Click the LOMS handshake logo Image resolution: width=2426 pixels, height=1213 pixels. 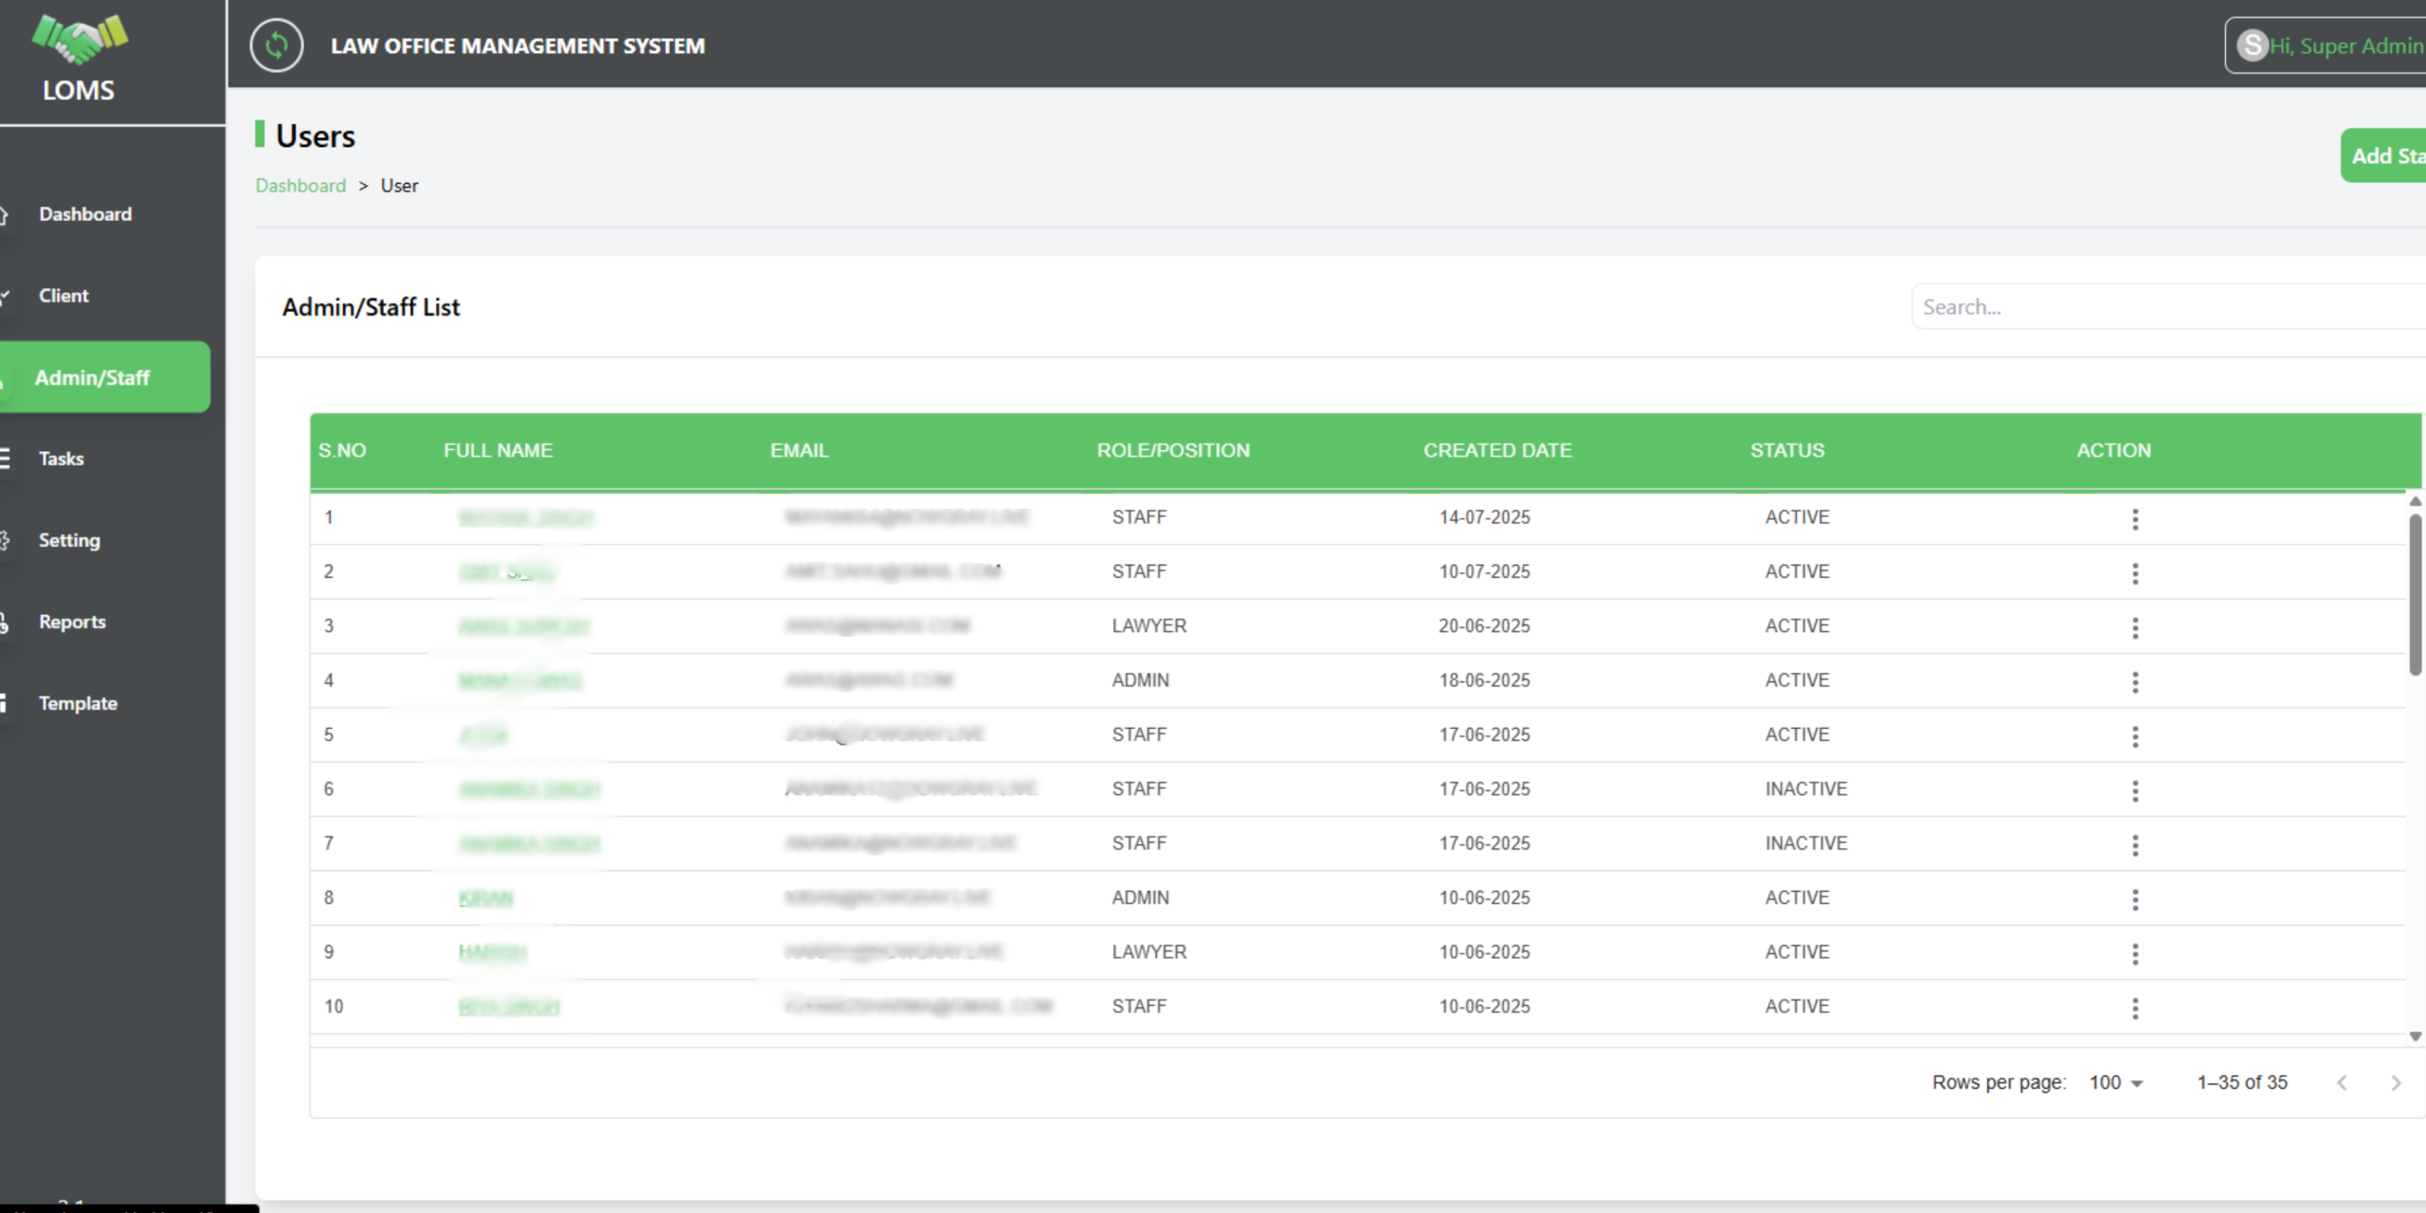point(80,40)
